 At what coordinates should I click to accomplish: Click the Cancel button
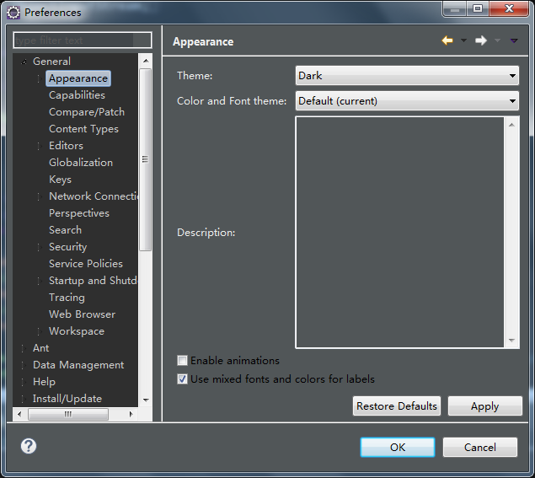click(x=480, y=448)
